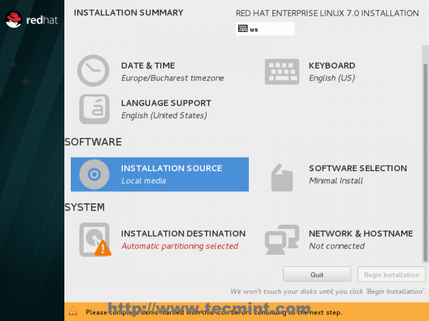The width and height of the screenshot is (429, 321).
Task: Open the KEYBOARD English (US) entry
Action: click(x=332, y=71)
